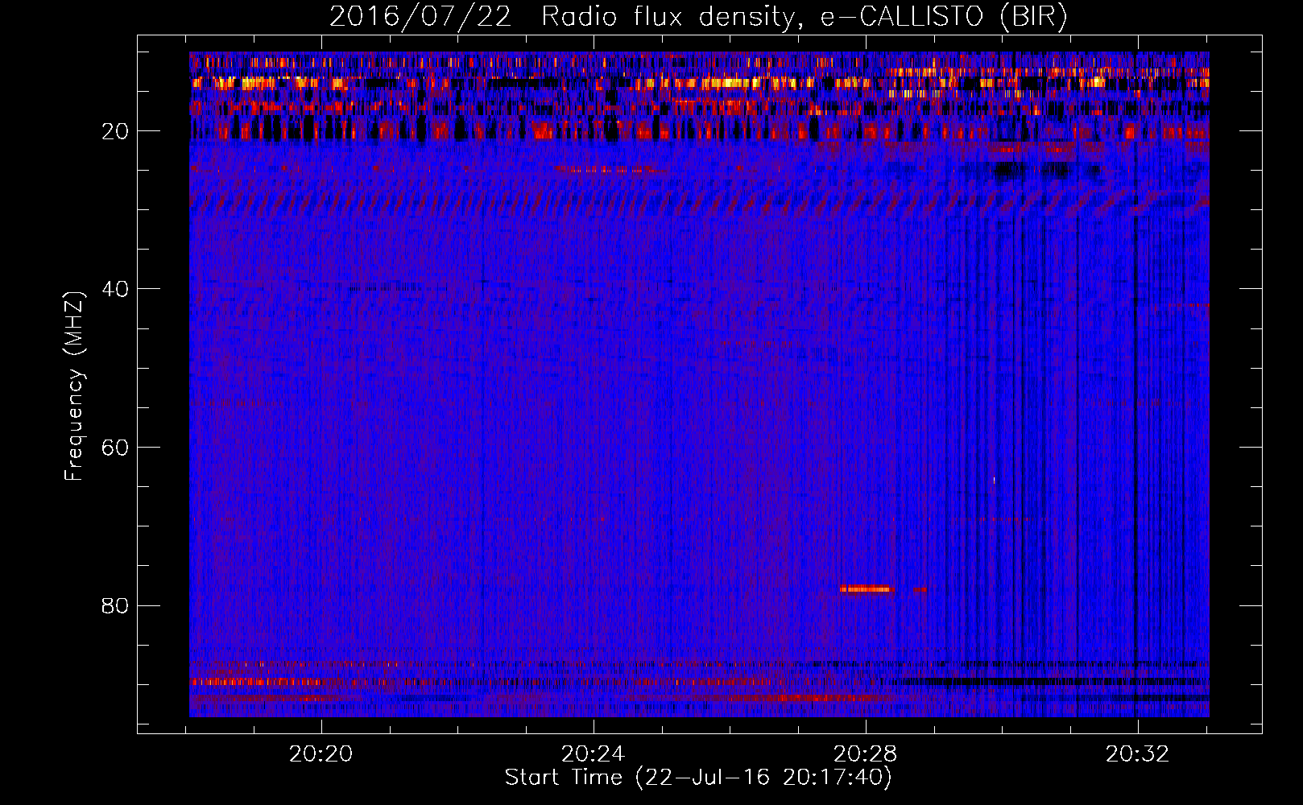Click the bright orange emission streak near 78 MHz

coord(867,589)
